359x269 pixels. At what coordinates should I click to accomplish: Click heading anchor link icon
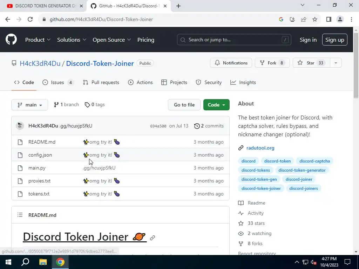153,238
